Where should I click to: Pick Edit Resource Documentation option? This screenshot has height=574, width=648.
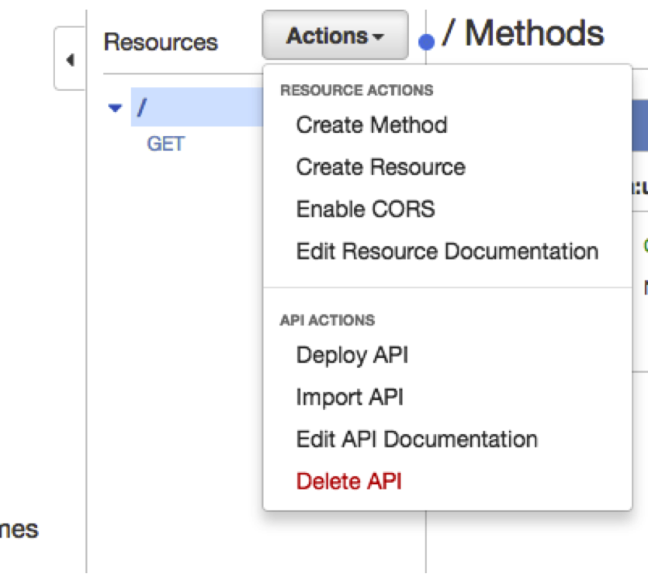[x=447, y=252]
